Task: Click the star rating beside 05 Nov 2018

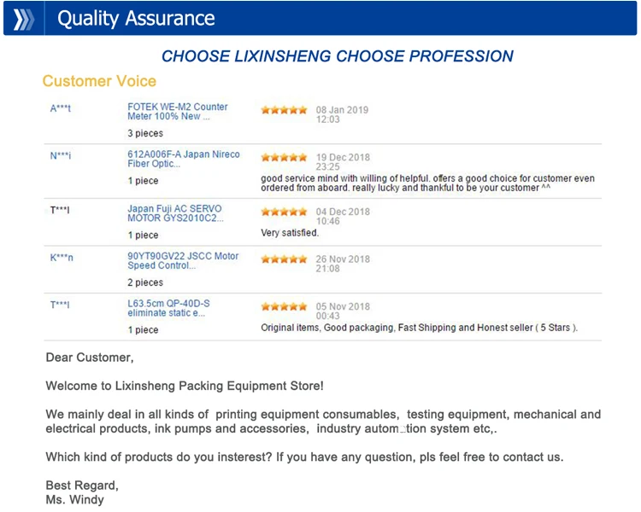Action: [284, 306]
